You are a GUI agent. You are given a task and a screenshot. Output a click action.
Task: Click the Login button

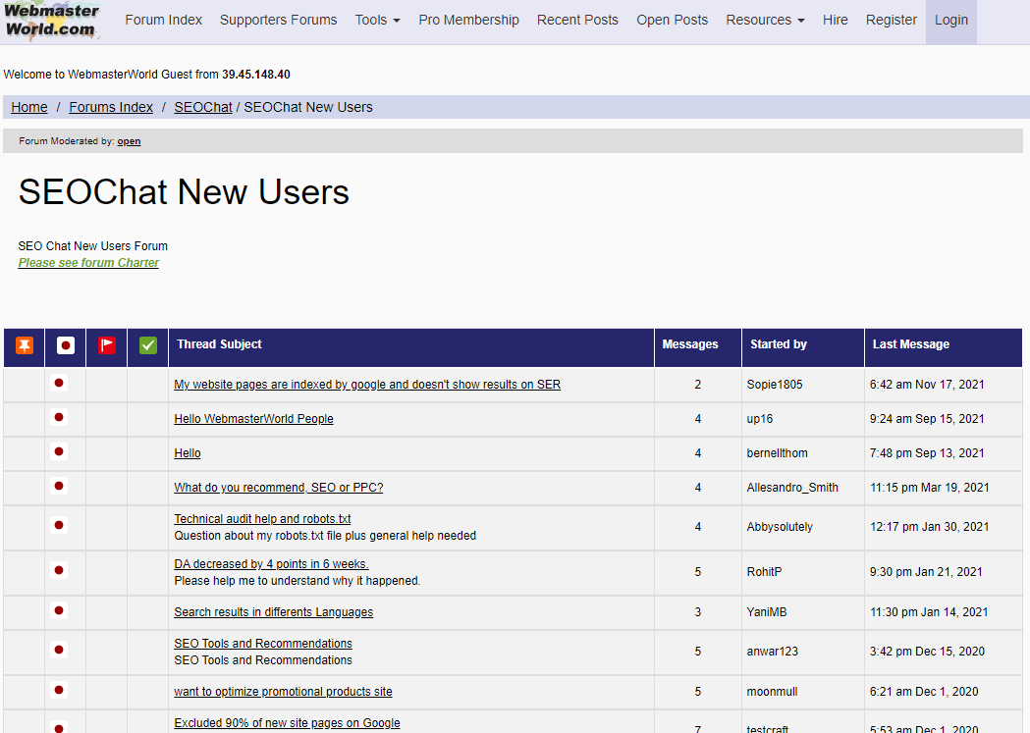click(x=951, y=21)
